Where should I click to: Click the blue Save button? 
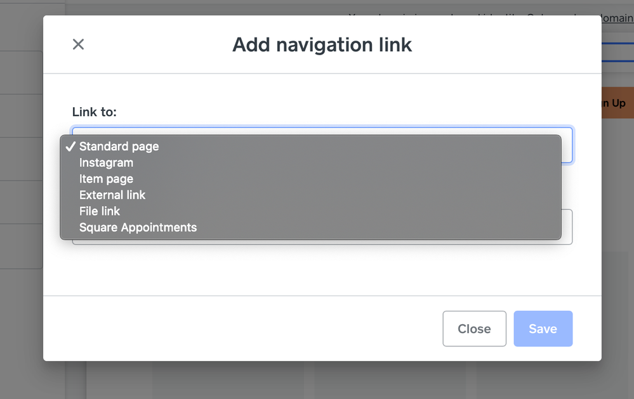pos(543,329)
